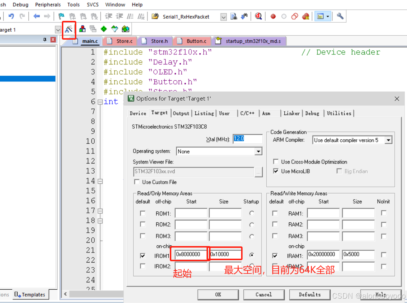The width and height of the screenshot is (407, 303).
Task: Navigate backwards with the blue arrow
Action: click(36, 16)
